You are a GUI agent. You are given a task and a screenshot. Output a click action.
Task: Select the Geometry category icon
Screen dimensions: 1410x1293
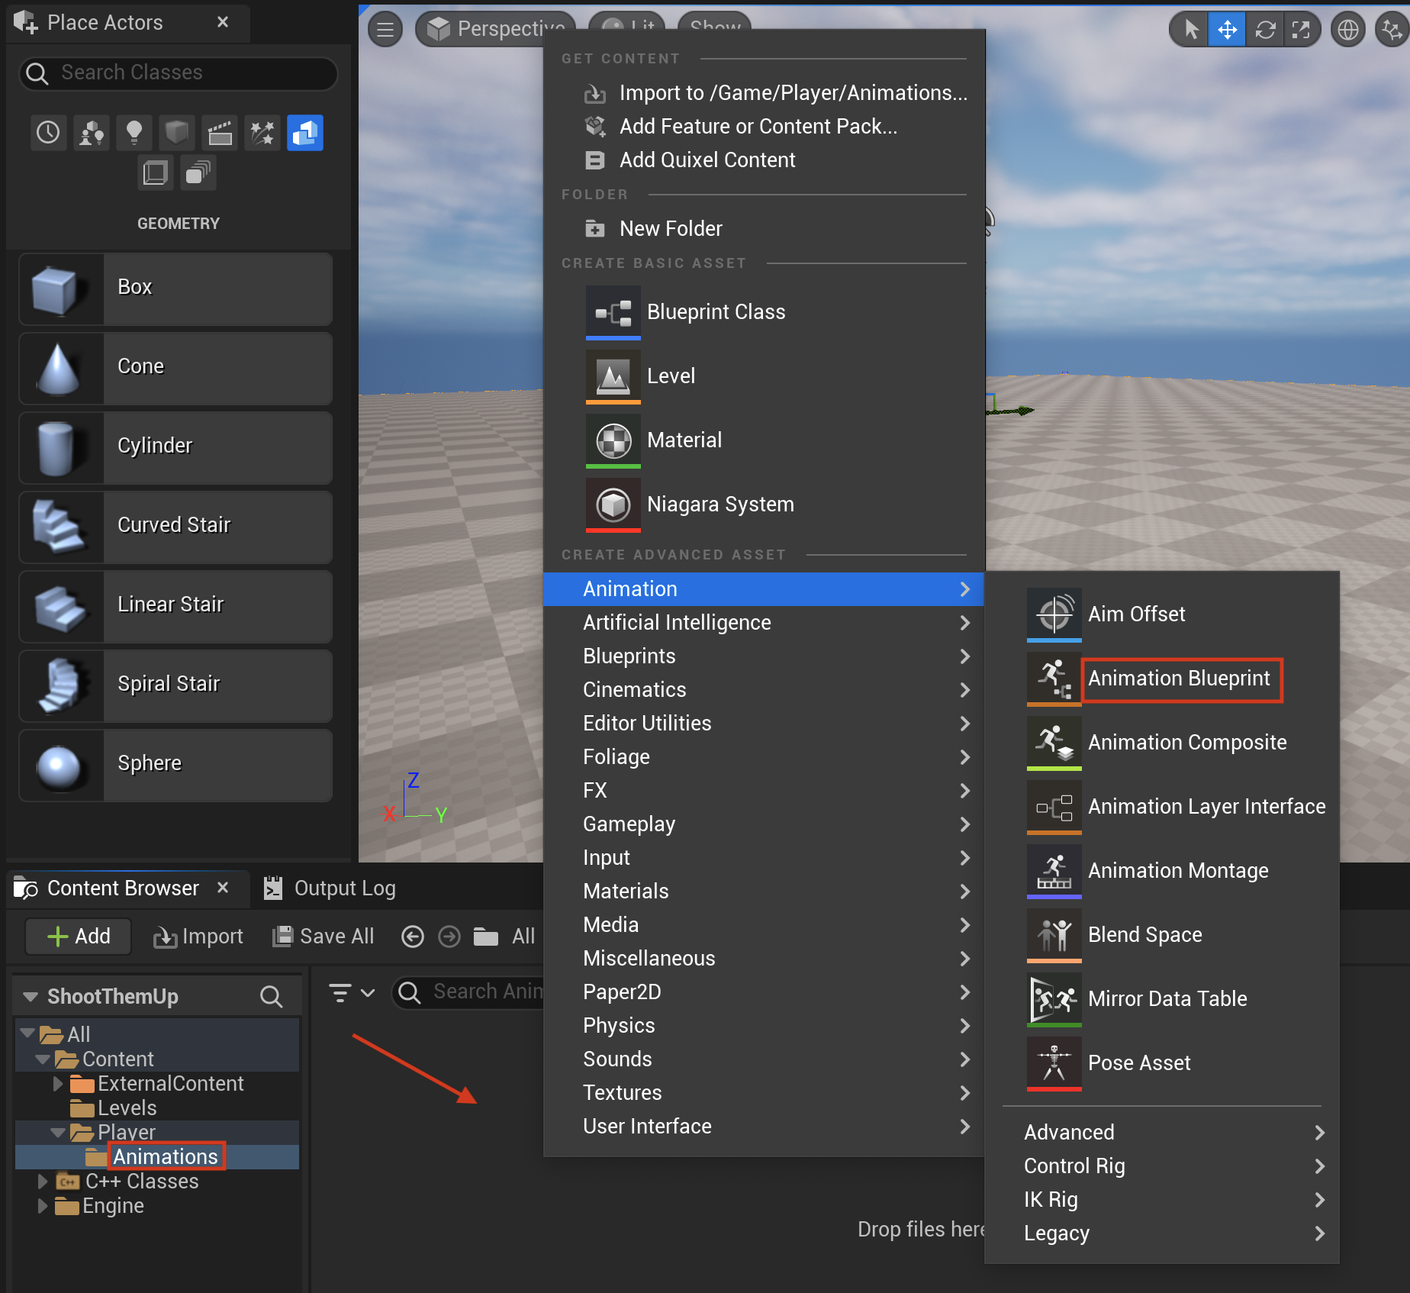tap(305, 133)
